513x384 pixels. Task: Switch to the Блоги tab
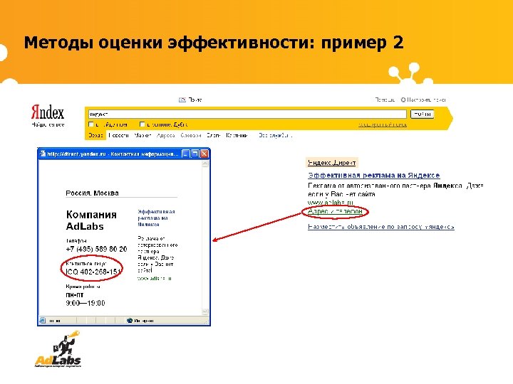213,135
